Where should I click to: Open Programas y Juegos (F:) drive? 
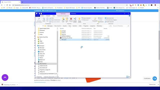(45, 70)
